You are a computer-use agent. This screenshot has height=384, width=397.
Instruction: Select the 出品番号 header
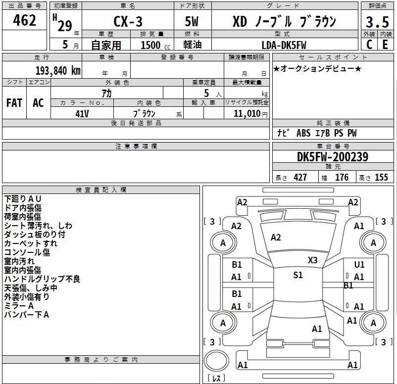(x=25, y=6)
